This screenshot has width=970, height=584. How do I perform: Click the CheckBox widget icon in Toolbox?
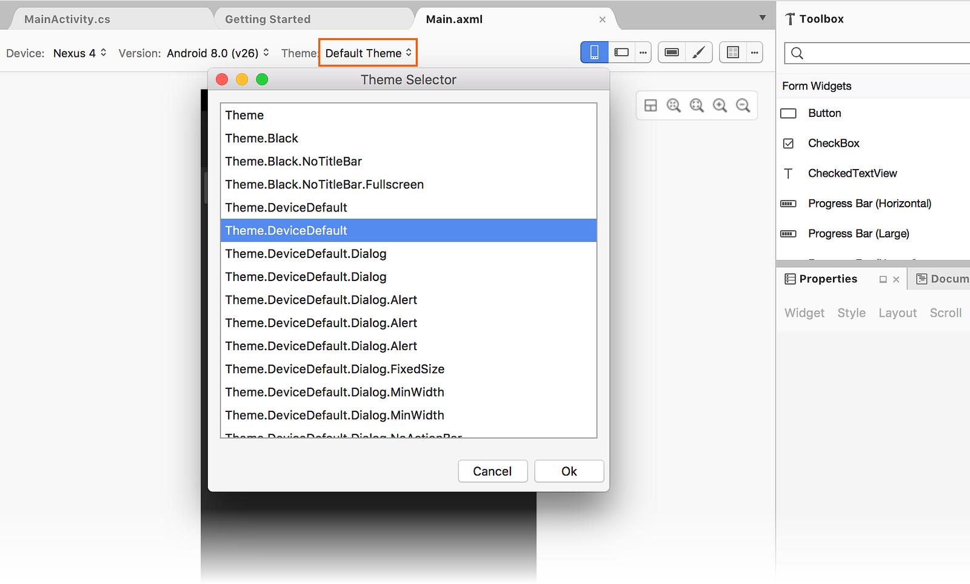click(788, 144)
